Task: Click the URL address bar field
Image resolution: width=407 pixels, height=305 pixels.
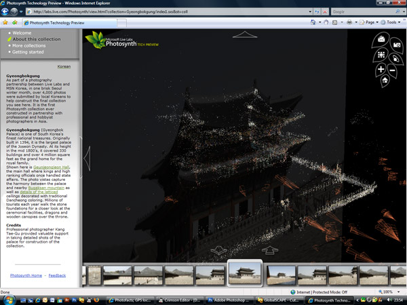Action: [x=168, y=12]
